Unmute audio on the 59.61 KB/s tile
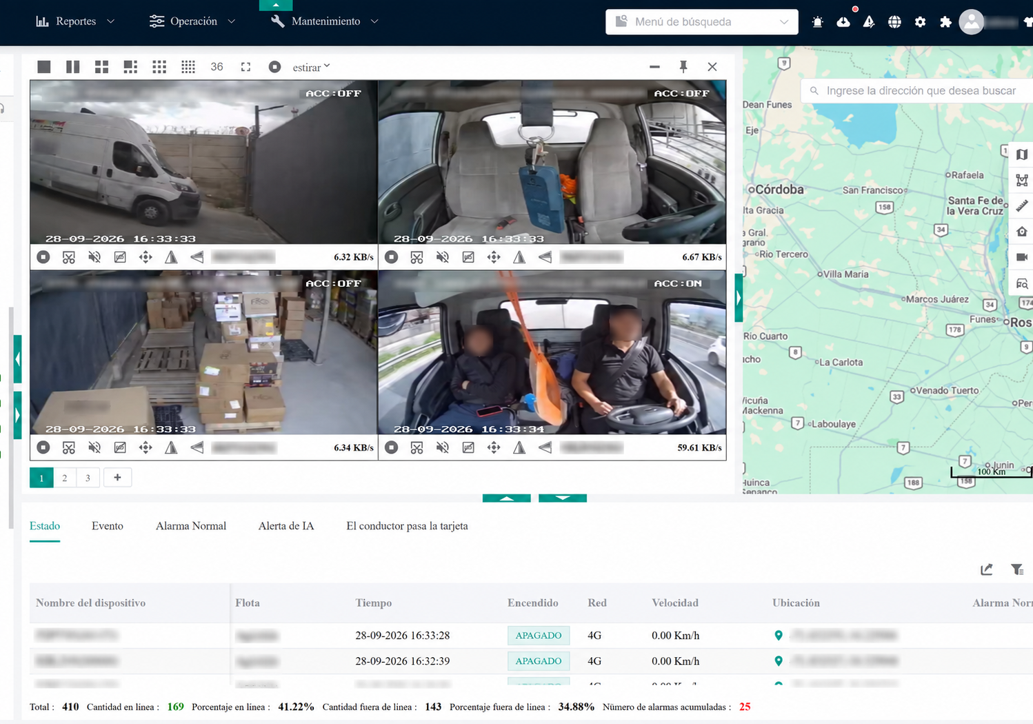The image size is (1033, 724). tap(443, 448)
